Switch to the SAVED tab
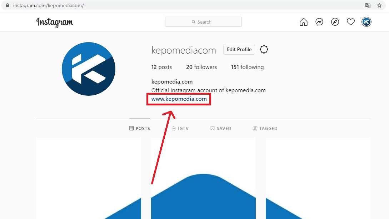Image resolution: width=389 pixels, height=219 pixels. click(x=221, y=128)
